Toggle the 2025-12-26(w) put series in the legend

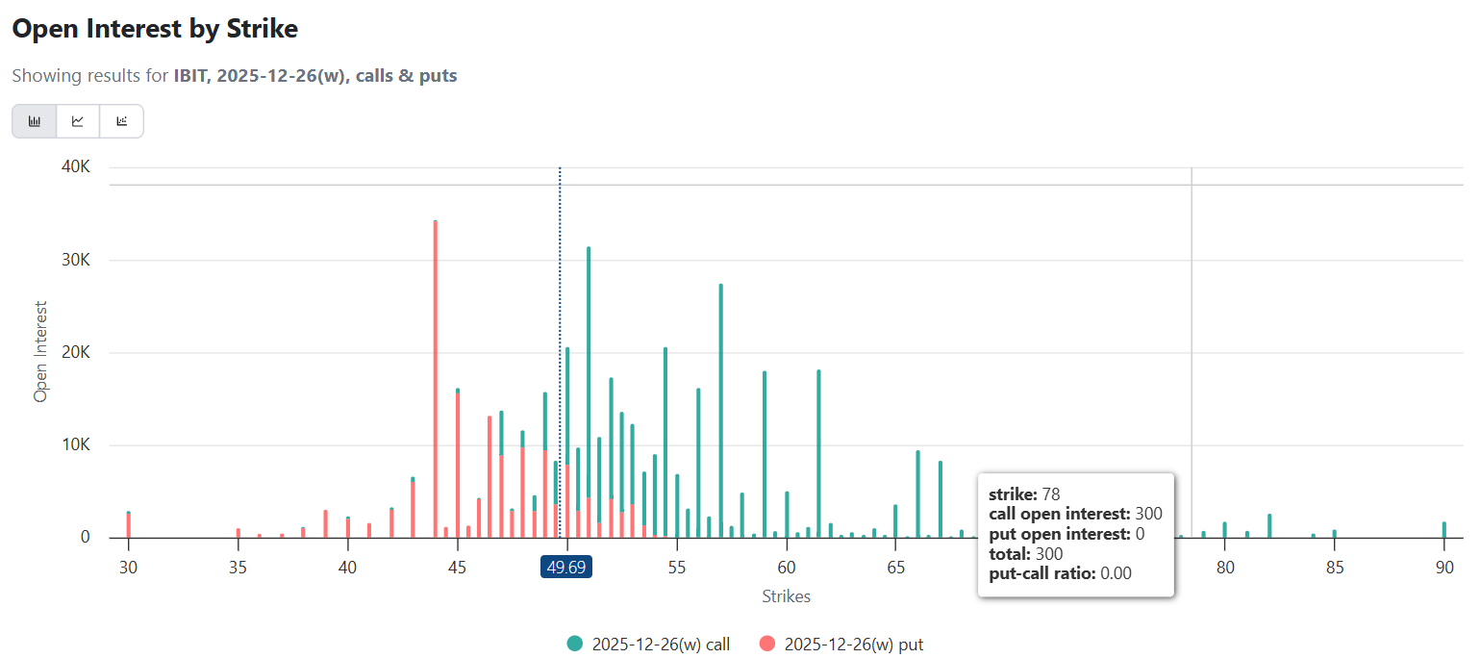[857, 645]
